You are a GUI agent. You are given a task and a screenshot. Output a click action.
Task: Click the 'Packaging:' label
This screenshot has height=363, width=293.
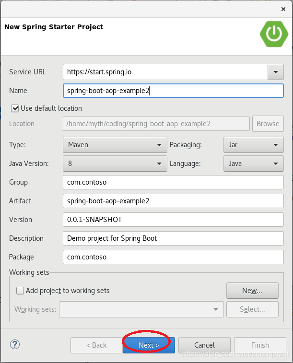pyautogui.click(x=186, y=145)
